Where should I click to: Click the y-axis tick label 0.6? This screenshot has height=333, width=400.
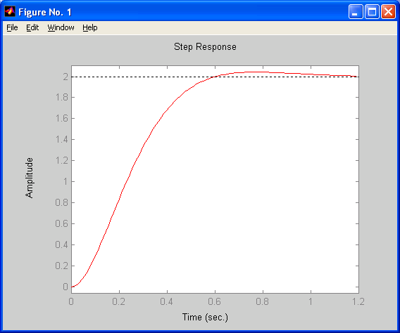62,223
